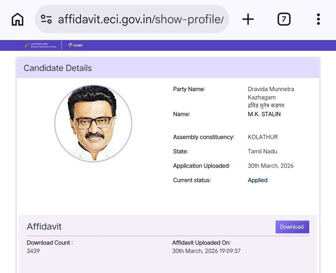The image size is (336, 273).
Task: Tap the browser home icon
Action: pyautogui.click(x=17, y=19)
